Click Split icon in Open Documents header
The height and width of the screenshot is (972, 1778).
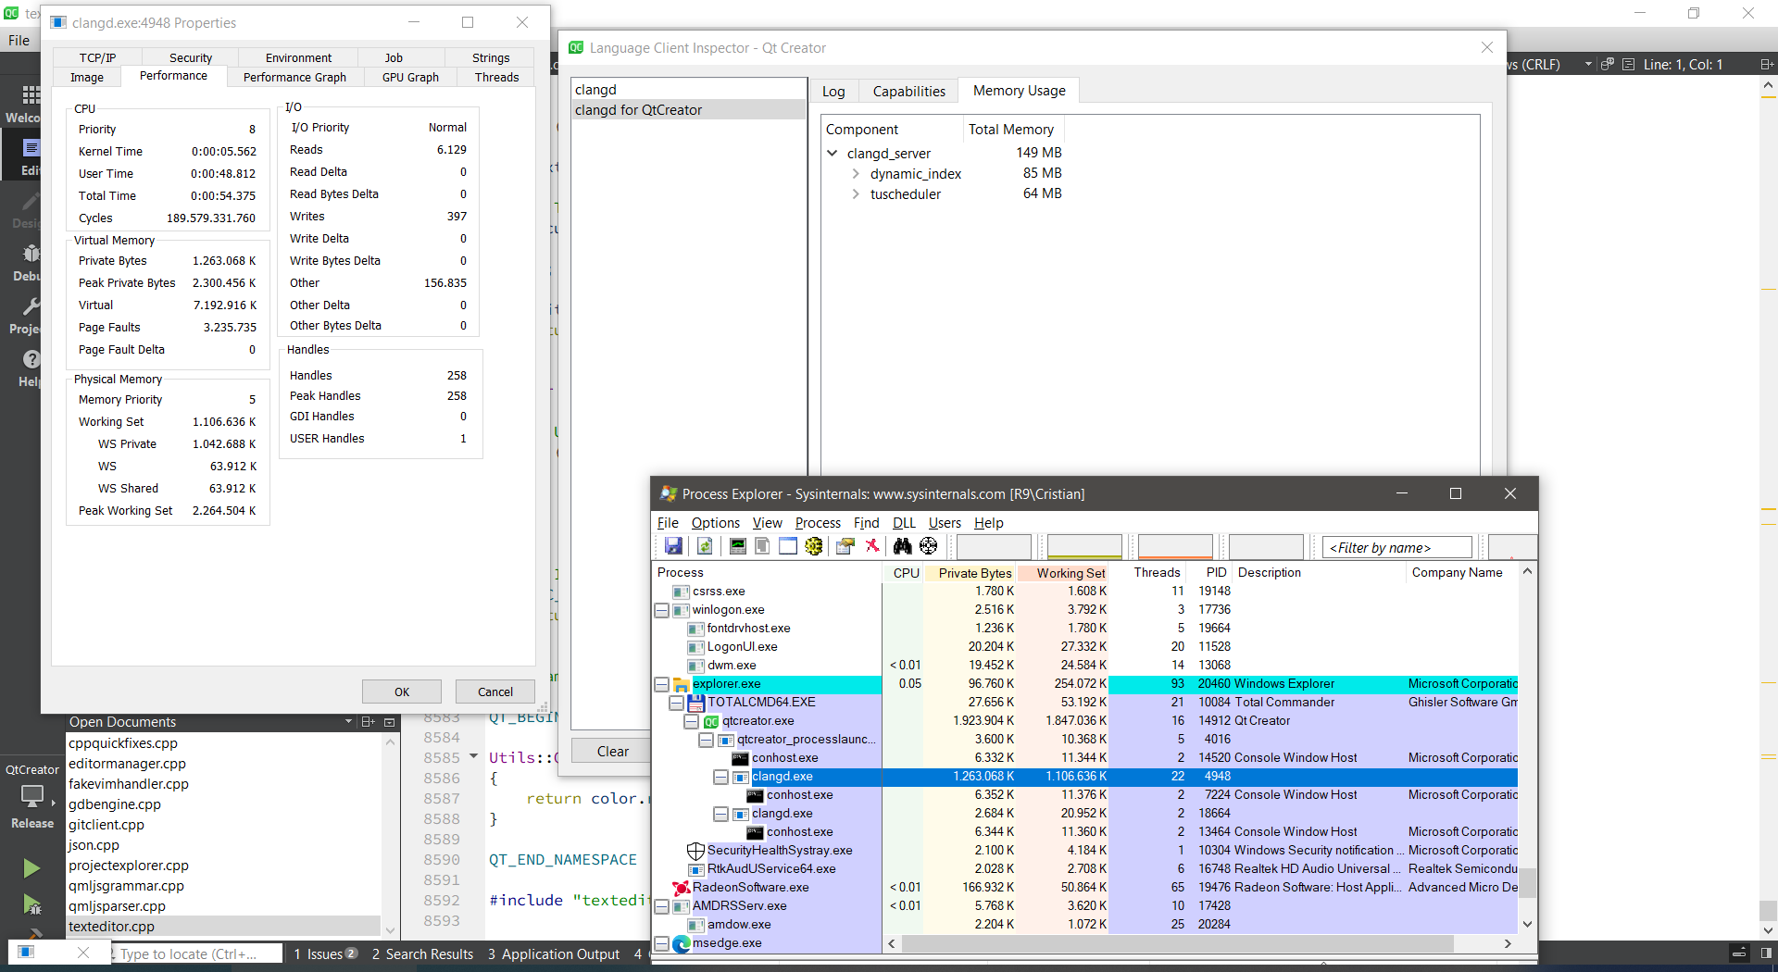pyautogui.click(x=368, y=722)
